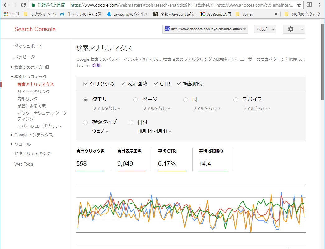Click the 平均掲載順位 14.4 metric
The height and width of the screenshot is (249, 325).
pos(213,160)
